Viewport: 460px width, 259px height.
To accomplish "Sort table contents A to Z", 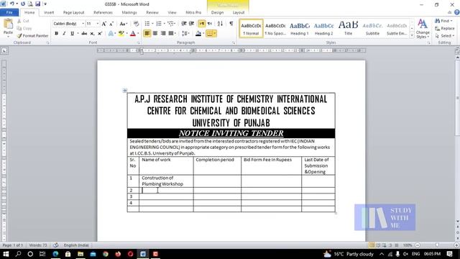I will tap(221, 24).
